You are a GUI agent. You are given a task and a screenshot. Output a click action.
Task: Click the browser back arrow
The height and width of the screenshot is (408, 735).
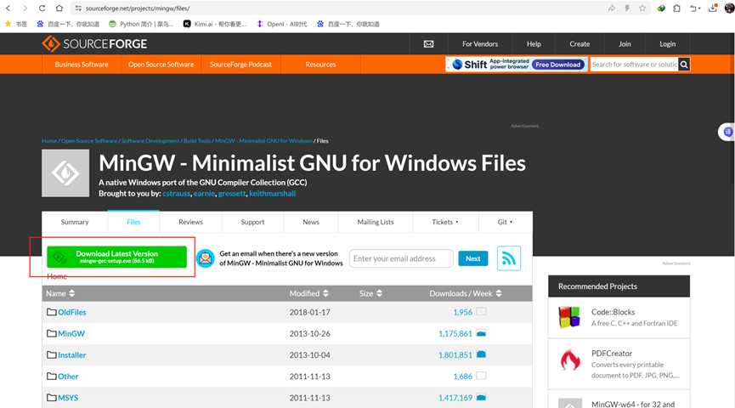8,8
